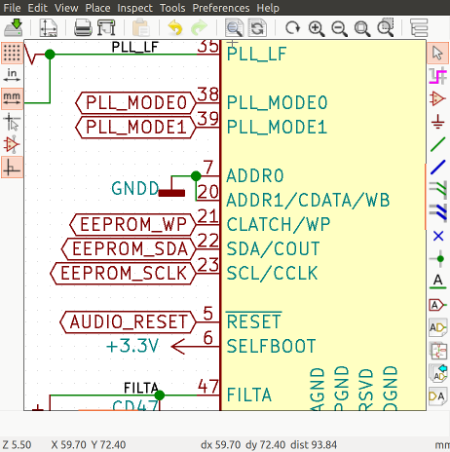Select Place power port tool
The width and height of the screenshot is (450, 452).
(x=437, y=122)
